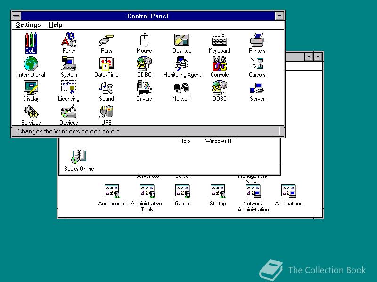
Task: Open Books Online icon in the window behind Control Panel
Action: pyautogui.click(x=79, y=160)
